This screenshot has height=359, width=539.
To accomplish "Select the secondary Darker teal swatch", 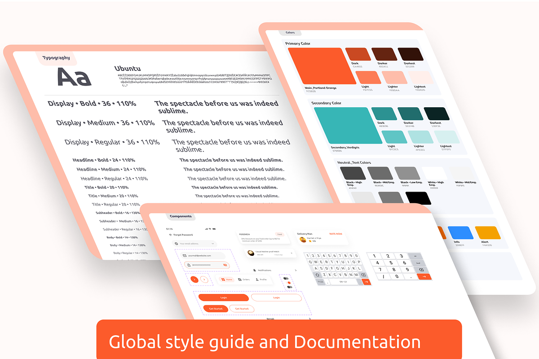I will [410, 114].
